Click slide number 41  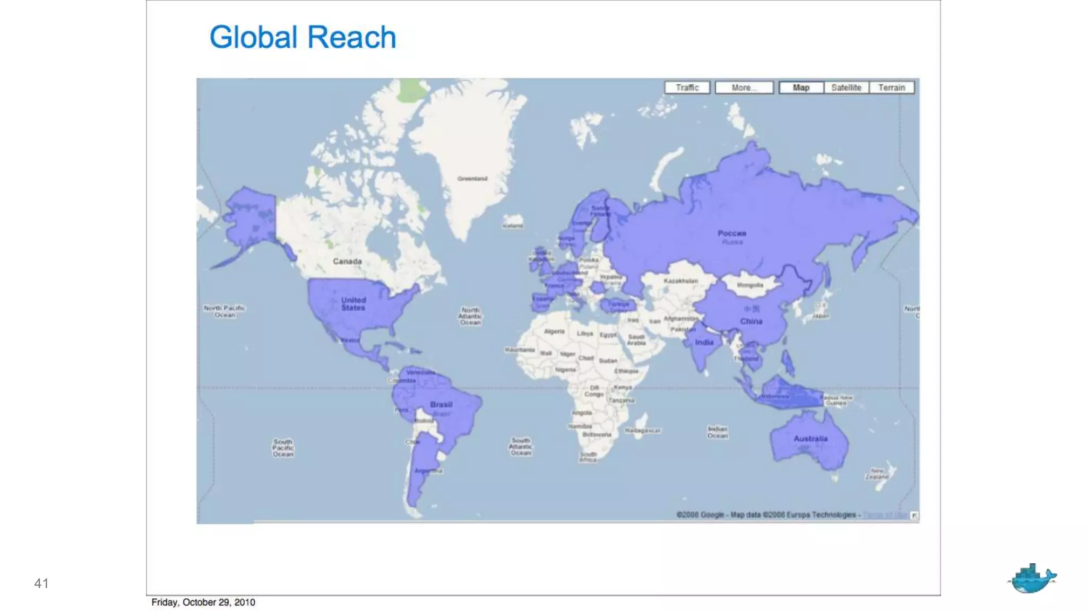(x=41, y=583)
